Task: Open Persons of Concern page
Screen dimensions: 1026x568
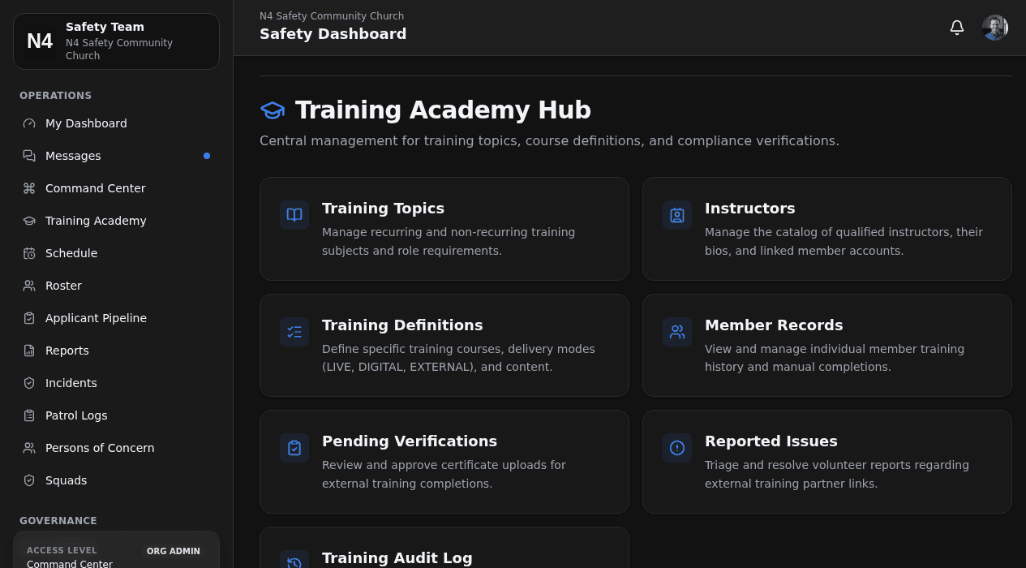Action: tap(116, 448)
